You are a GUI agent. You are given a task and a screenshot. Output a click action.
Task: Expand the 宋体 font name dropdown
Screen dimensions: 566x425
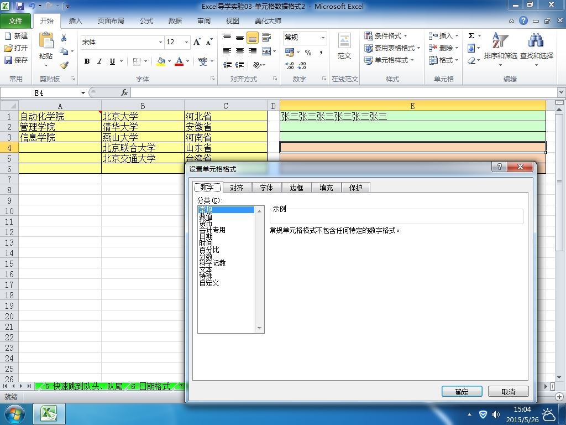(x=160, y=42)
